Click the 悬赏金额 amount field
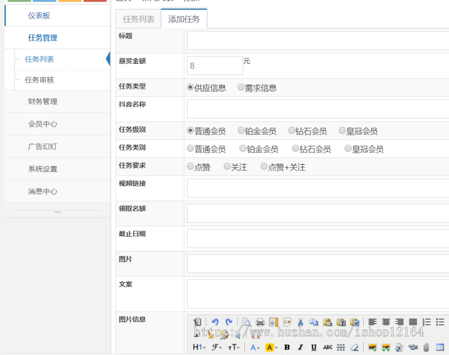This screenshot has width=449, height=355. [x=215, y=65]
